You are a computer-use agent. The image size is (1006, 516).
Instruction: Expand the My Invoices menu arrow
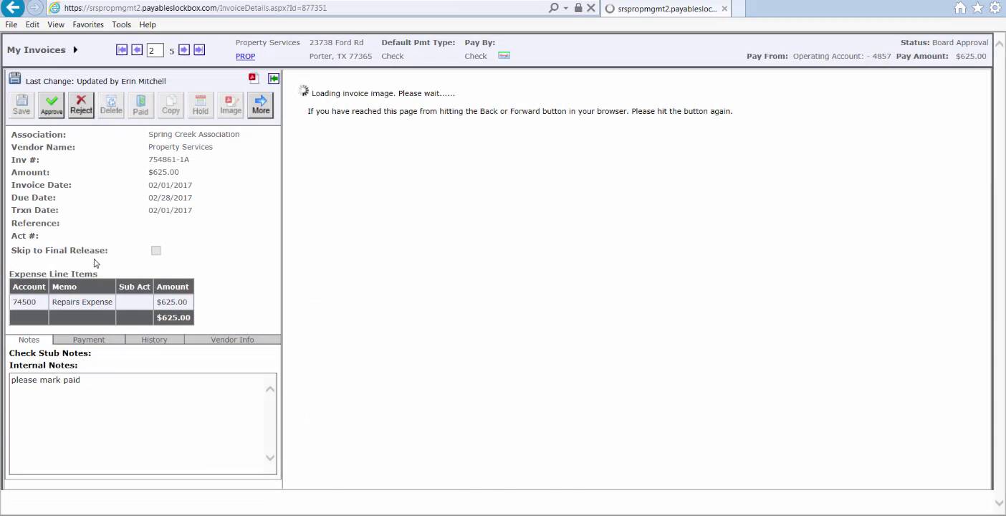point(75,49)
